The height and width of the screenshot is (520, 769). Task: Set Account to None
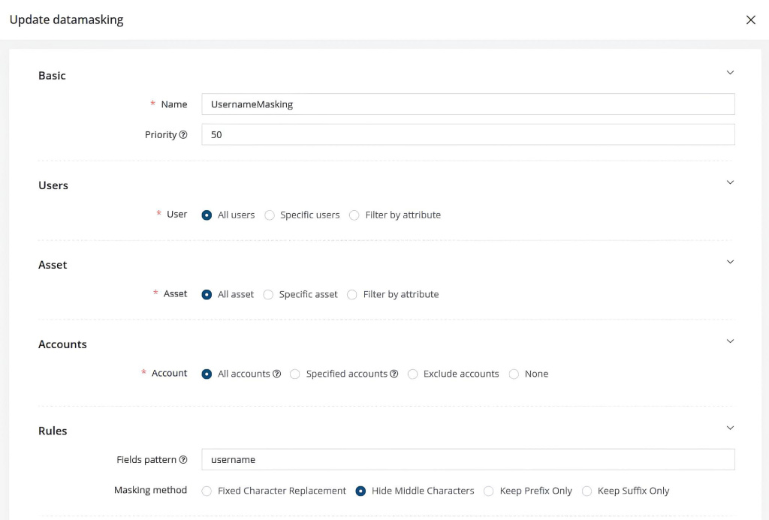514,374
